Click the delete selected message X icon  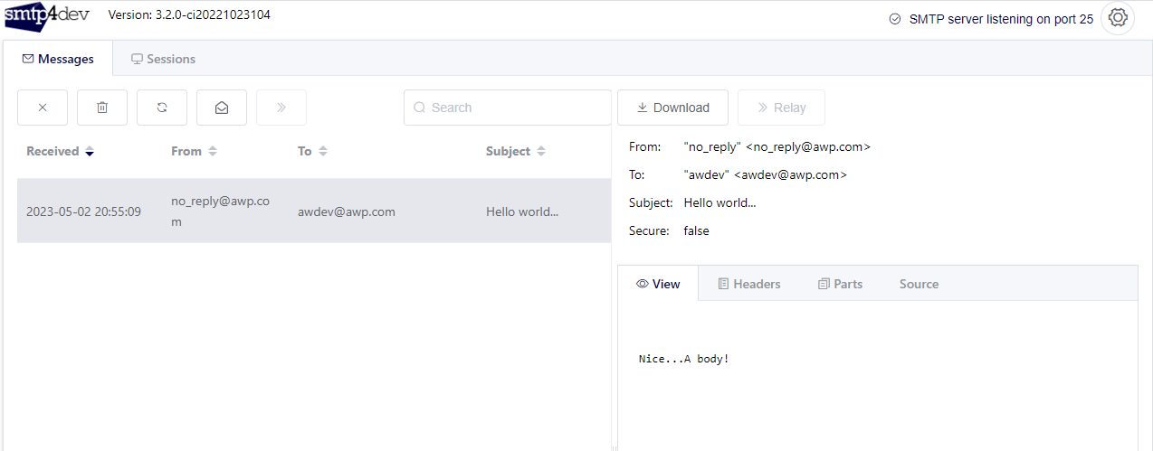pos(43,108)
